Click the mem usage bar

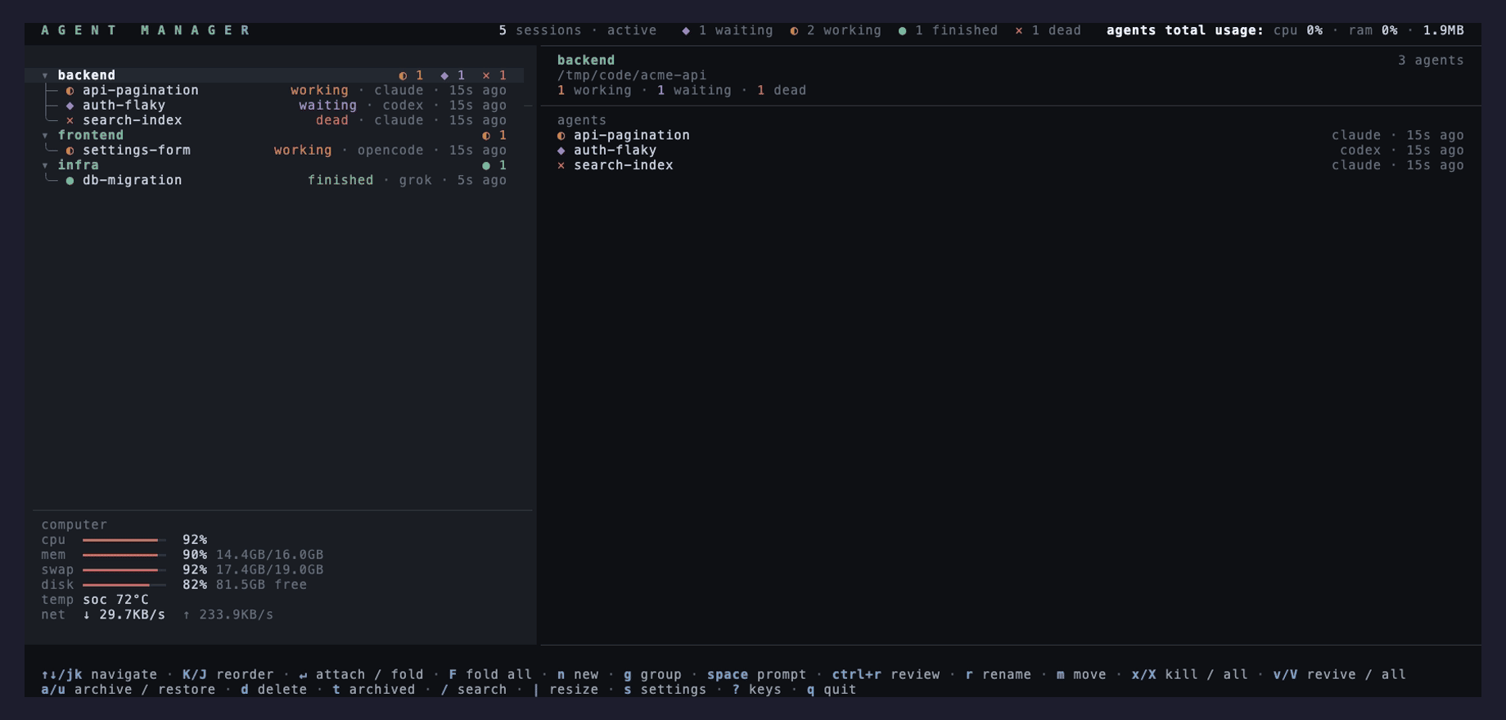pyautogui.click(x=124, y=555)
